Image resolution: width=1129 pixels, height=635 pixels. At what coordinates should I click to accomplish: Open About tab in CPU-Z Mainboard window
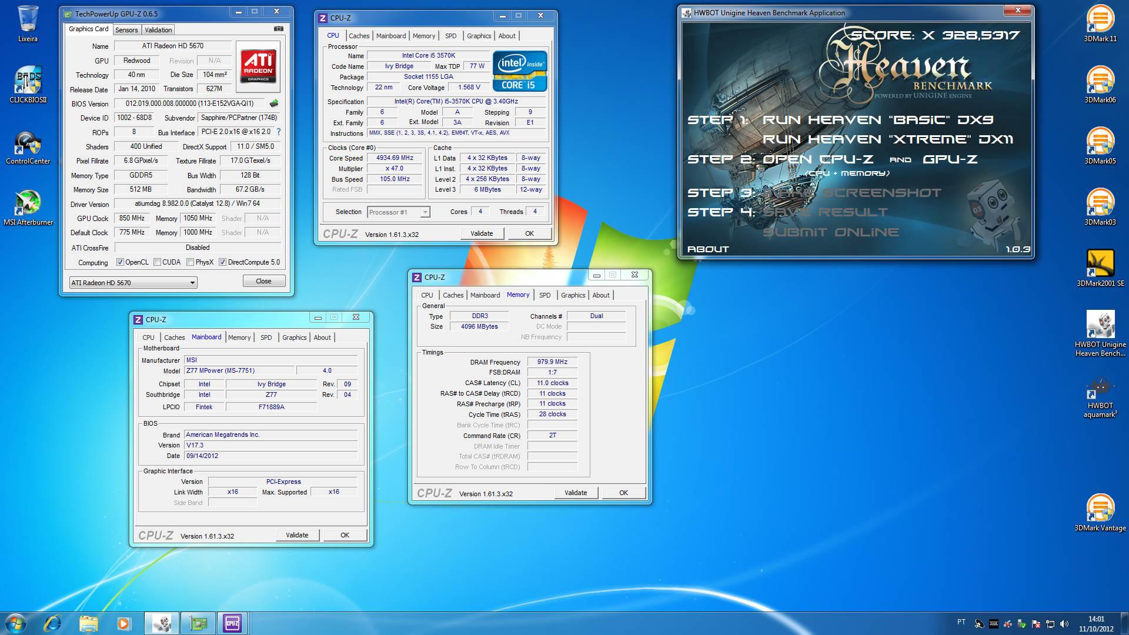[322, 337]
